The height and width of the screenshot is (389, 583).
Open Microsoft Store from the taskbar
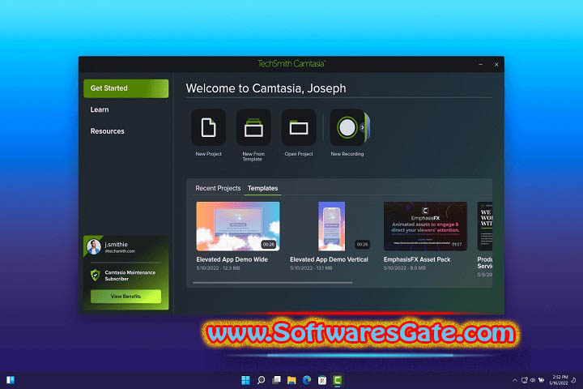coord(322,380)
